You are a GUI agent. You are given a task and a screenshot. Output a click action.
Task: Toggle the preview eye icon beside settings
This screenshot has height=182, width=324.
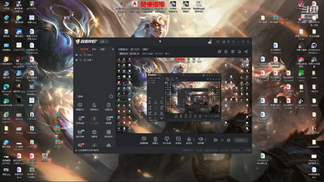pos(222,140)
